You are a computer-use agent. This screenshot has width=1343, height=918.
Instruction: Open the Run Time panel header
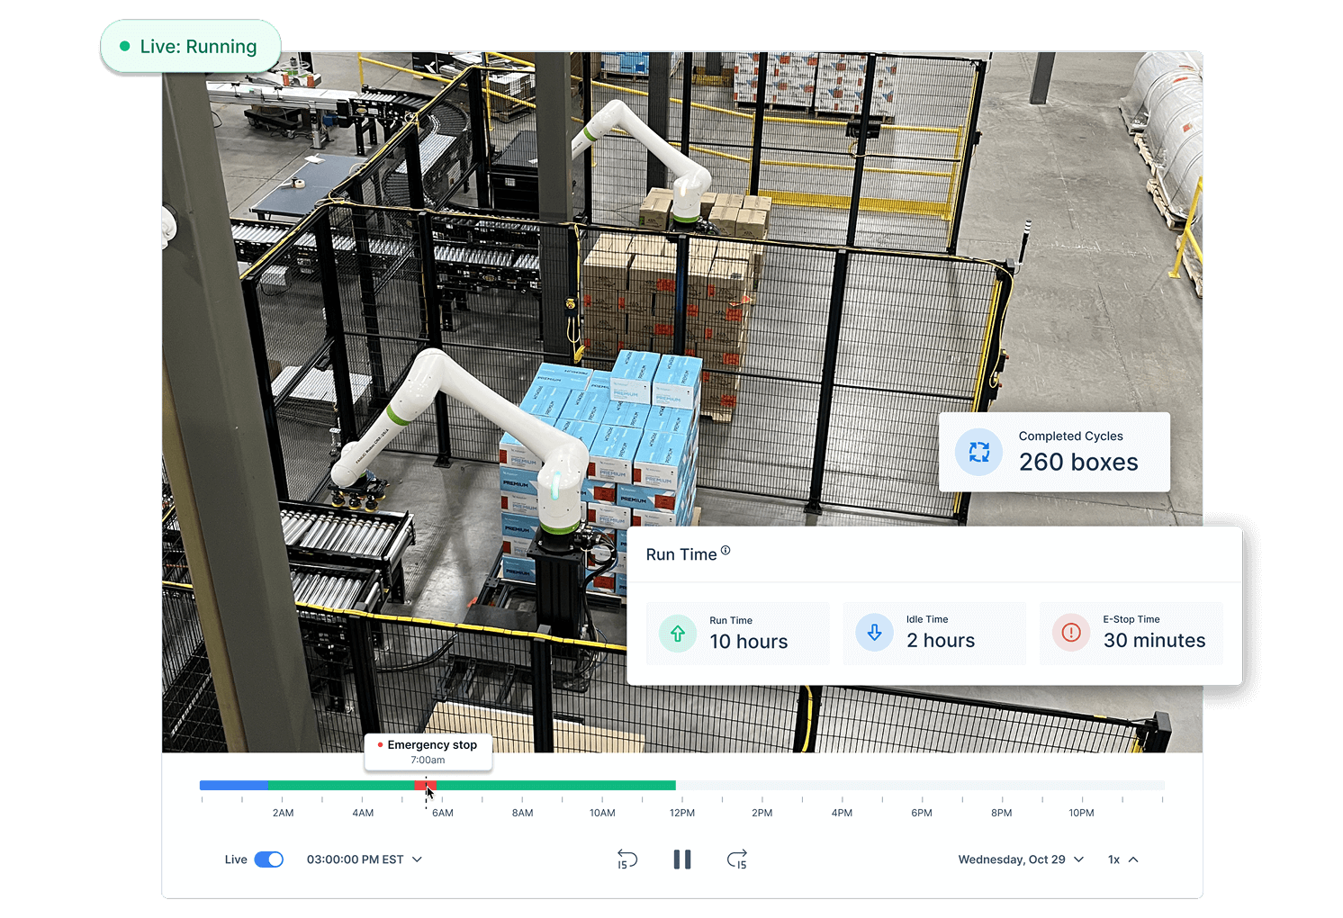click(x=681, y=553)
